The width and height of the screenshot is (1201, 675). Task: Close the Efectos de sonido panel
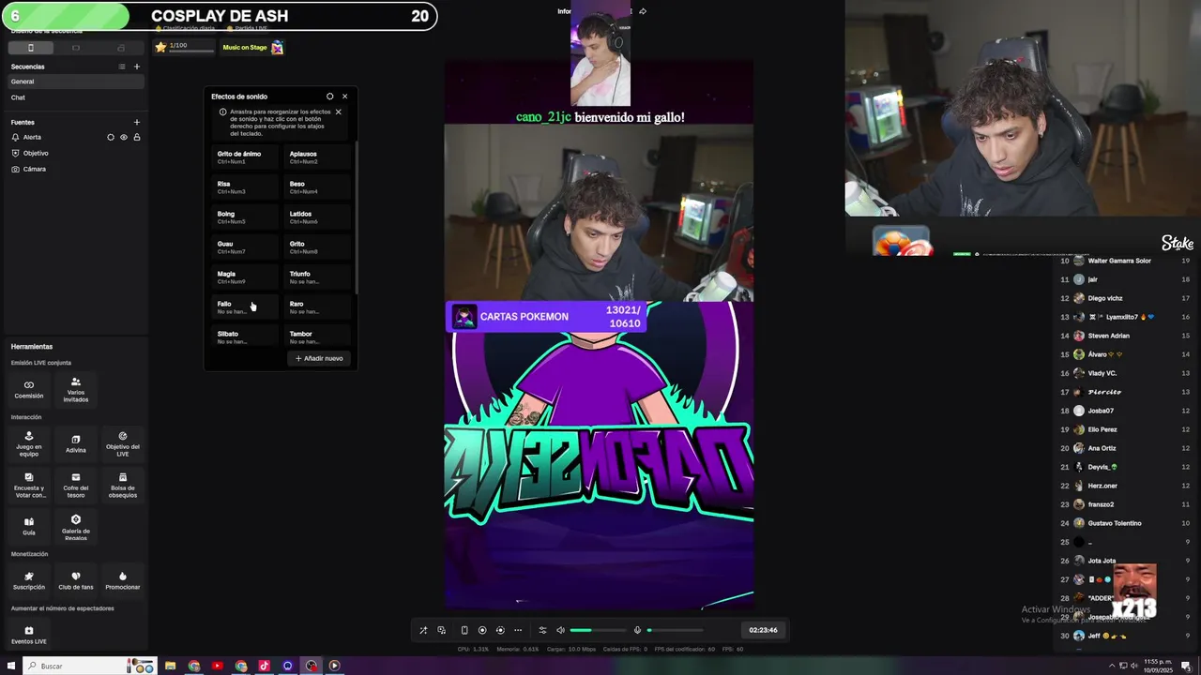pos(344,97)
